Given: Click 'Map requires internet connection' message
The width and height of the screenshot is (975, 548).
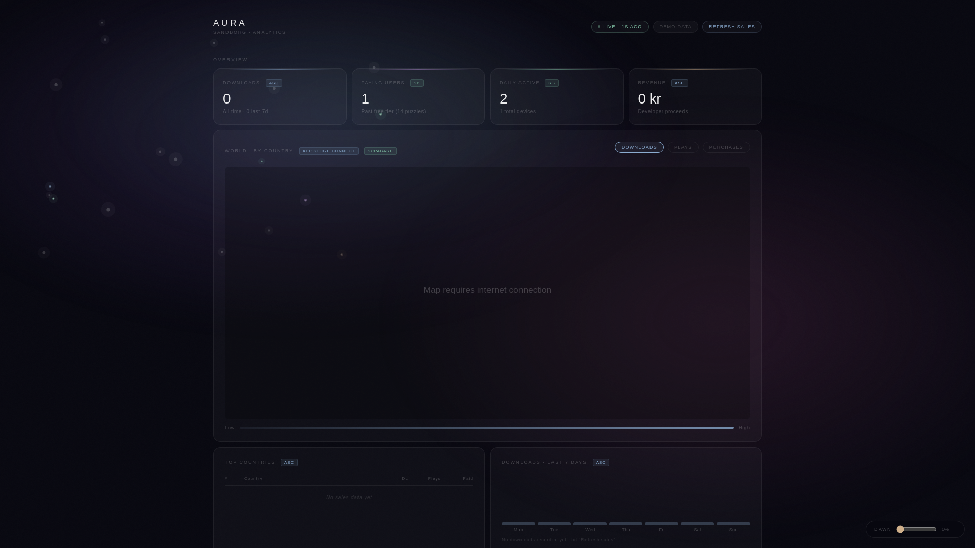Looking at the screenshot, I should pos(487,290).
